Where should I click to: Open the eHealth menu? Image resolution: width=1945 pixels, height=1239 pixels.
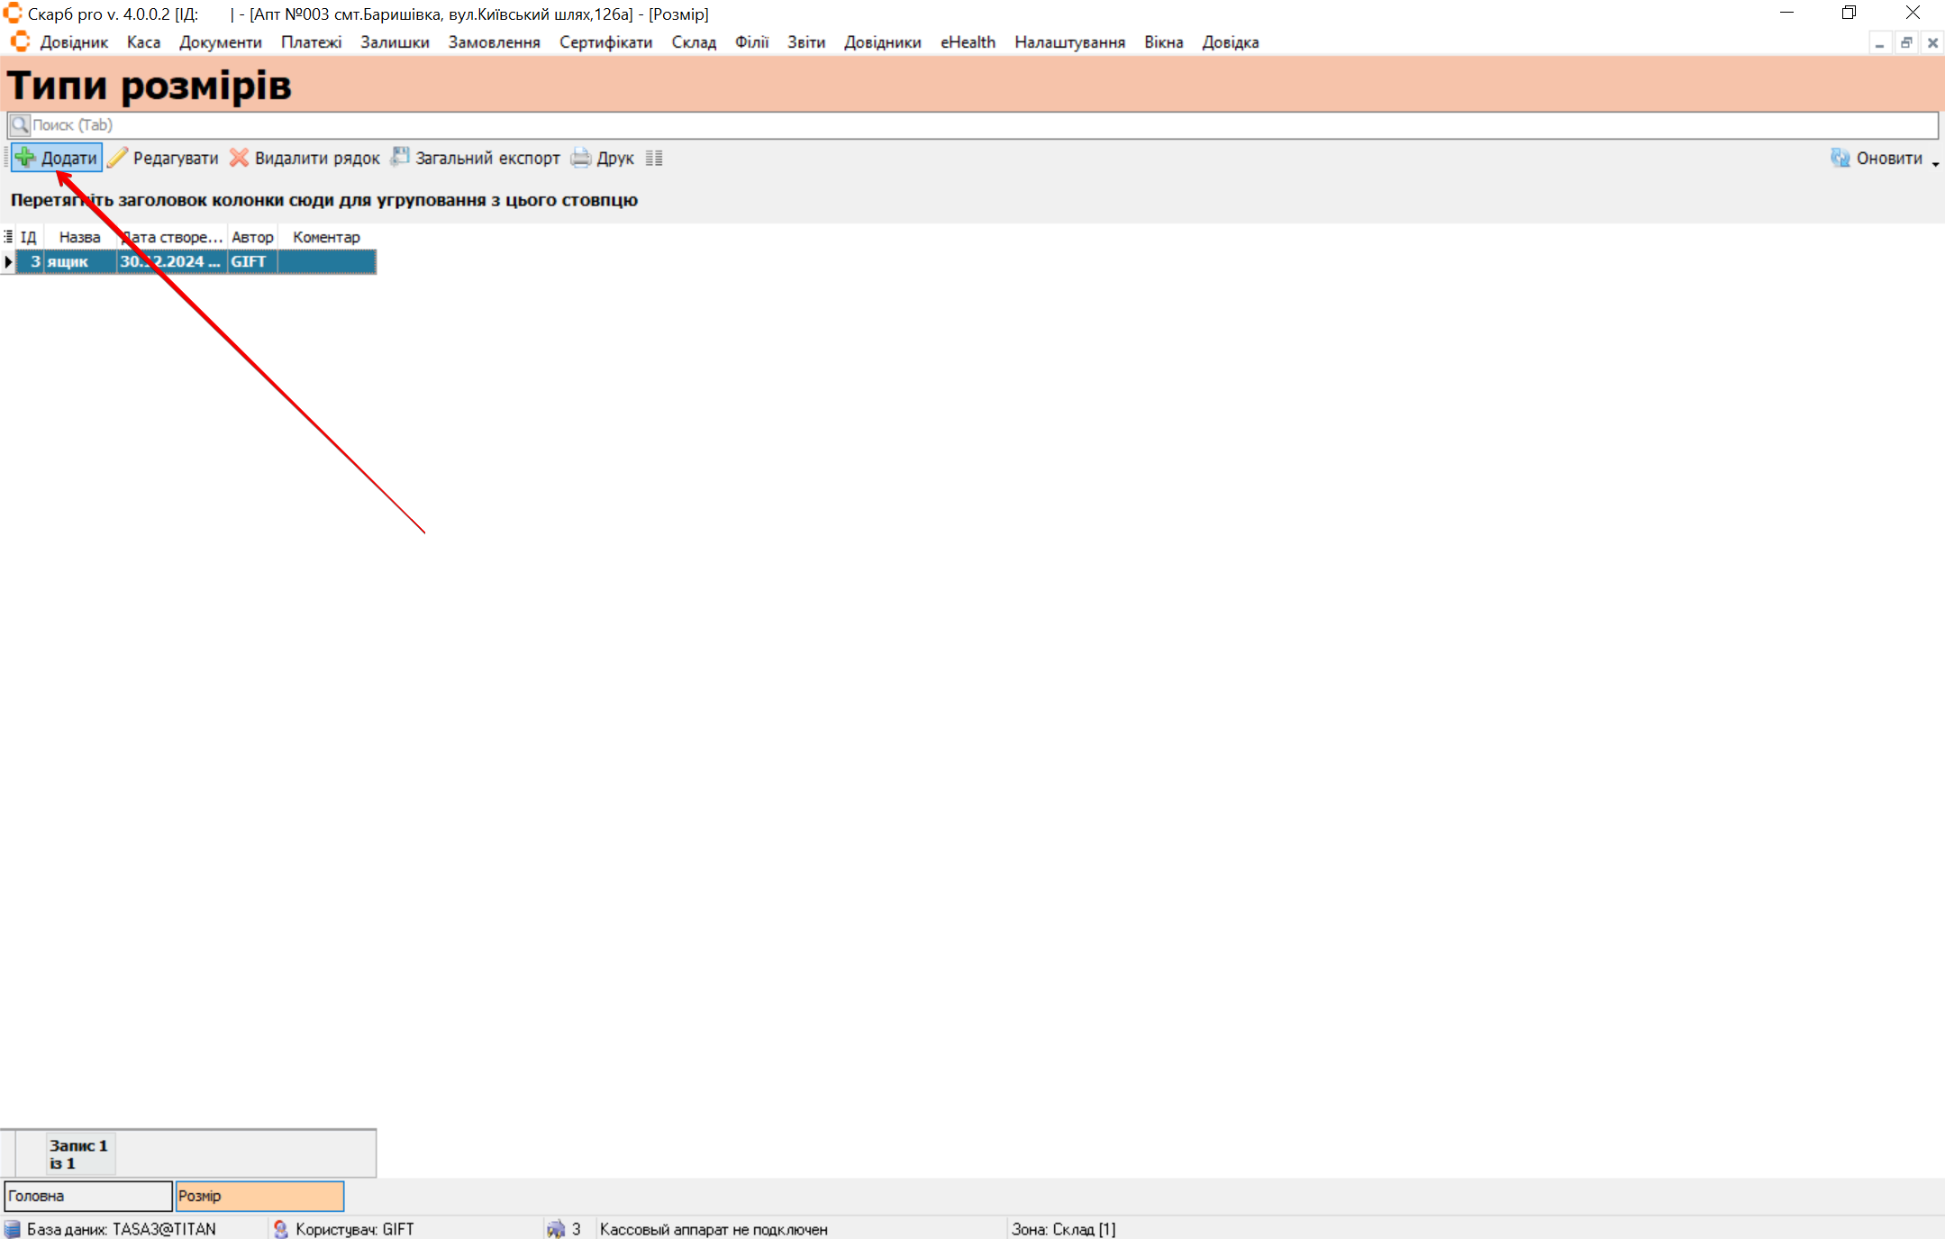coord(968,42)
